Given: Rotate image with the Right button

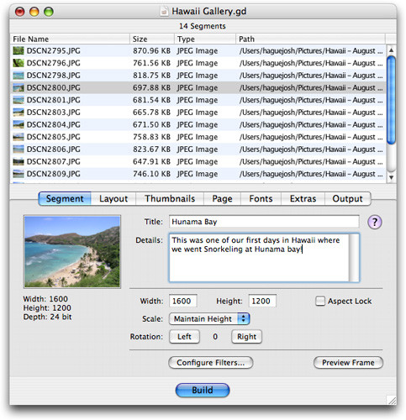Looking at the screenshot, I should (x=246, y=337).
